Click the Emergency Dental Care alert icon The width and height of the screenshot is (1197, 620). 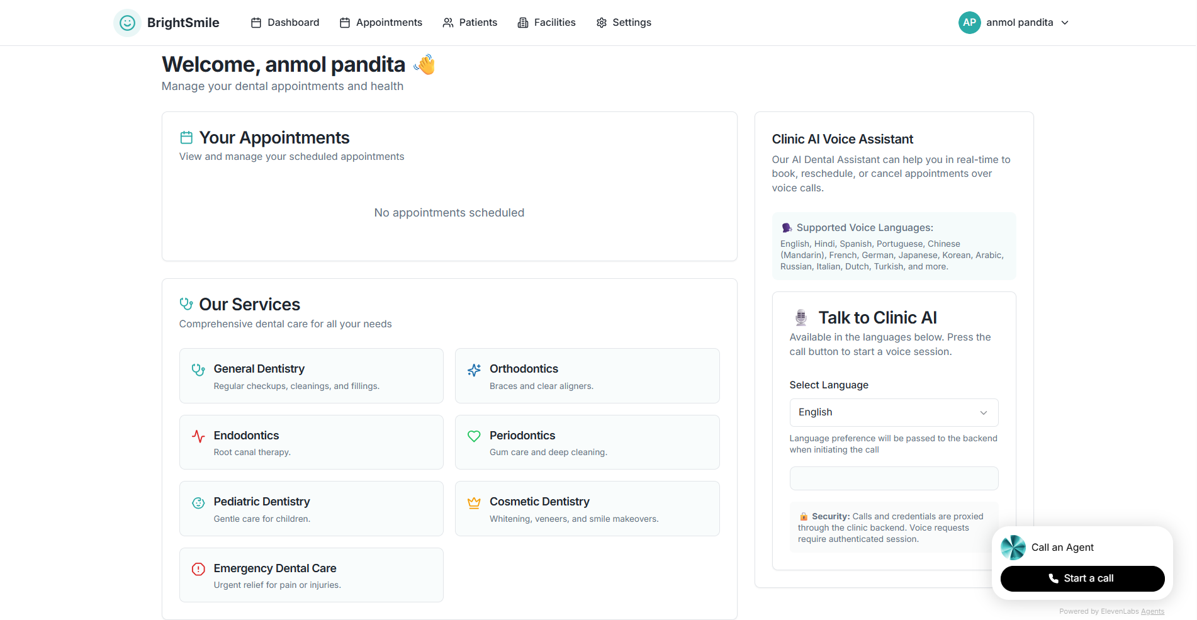click(198, 569)
